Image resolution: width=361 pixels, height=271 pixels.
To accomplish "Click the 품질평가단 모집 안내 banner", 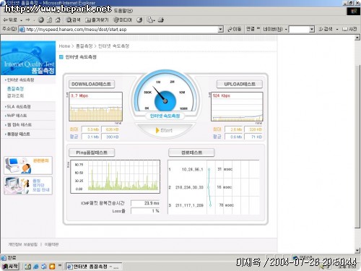I will (x=28, y=186).
